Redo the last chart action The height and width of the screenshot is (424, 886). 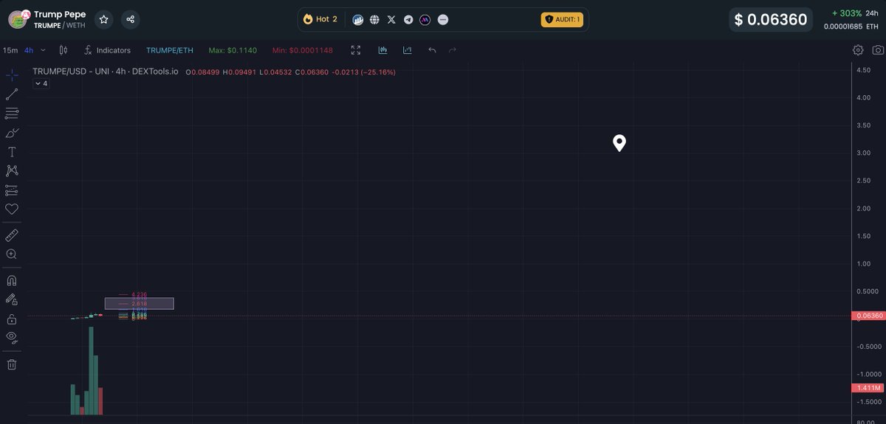coord(453,50)
